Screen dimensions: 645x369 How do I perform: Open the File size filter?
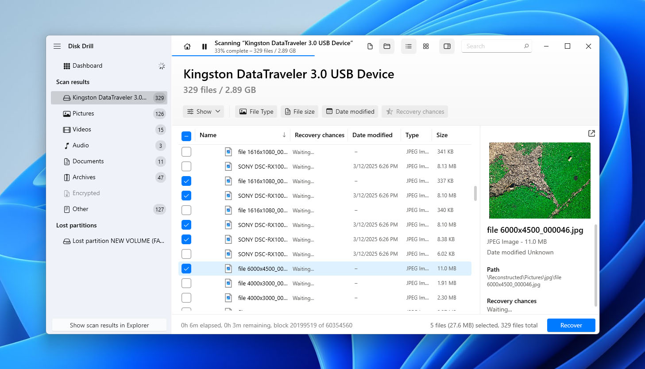point(300,111)
